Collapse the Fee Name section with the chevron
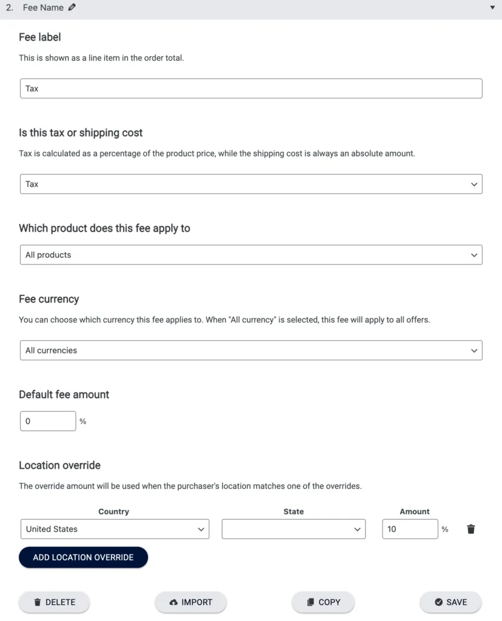The image size is (502, 621). pyautogui.click(x=491, y=7)
